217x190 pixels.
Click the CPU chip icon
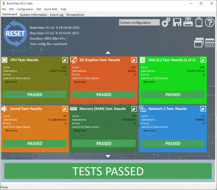click(5, 60)
